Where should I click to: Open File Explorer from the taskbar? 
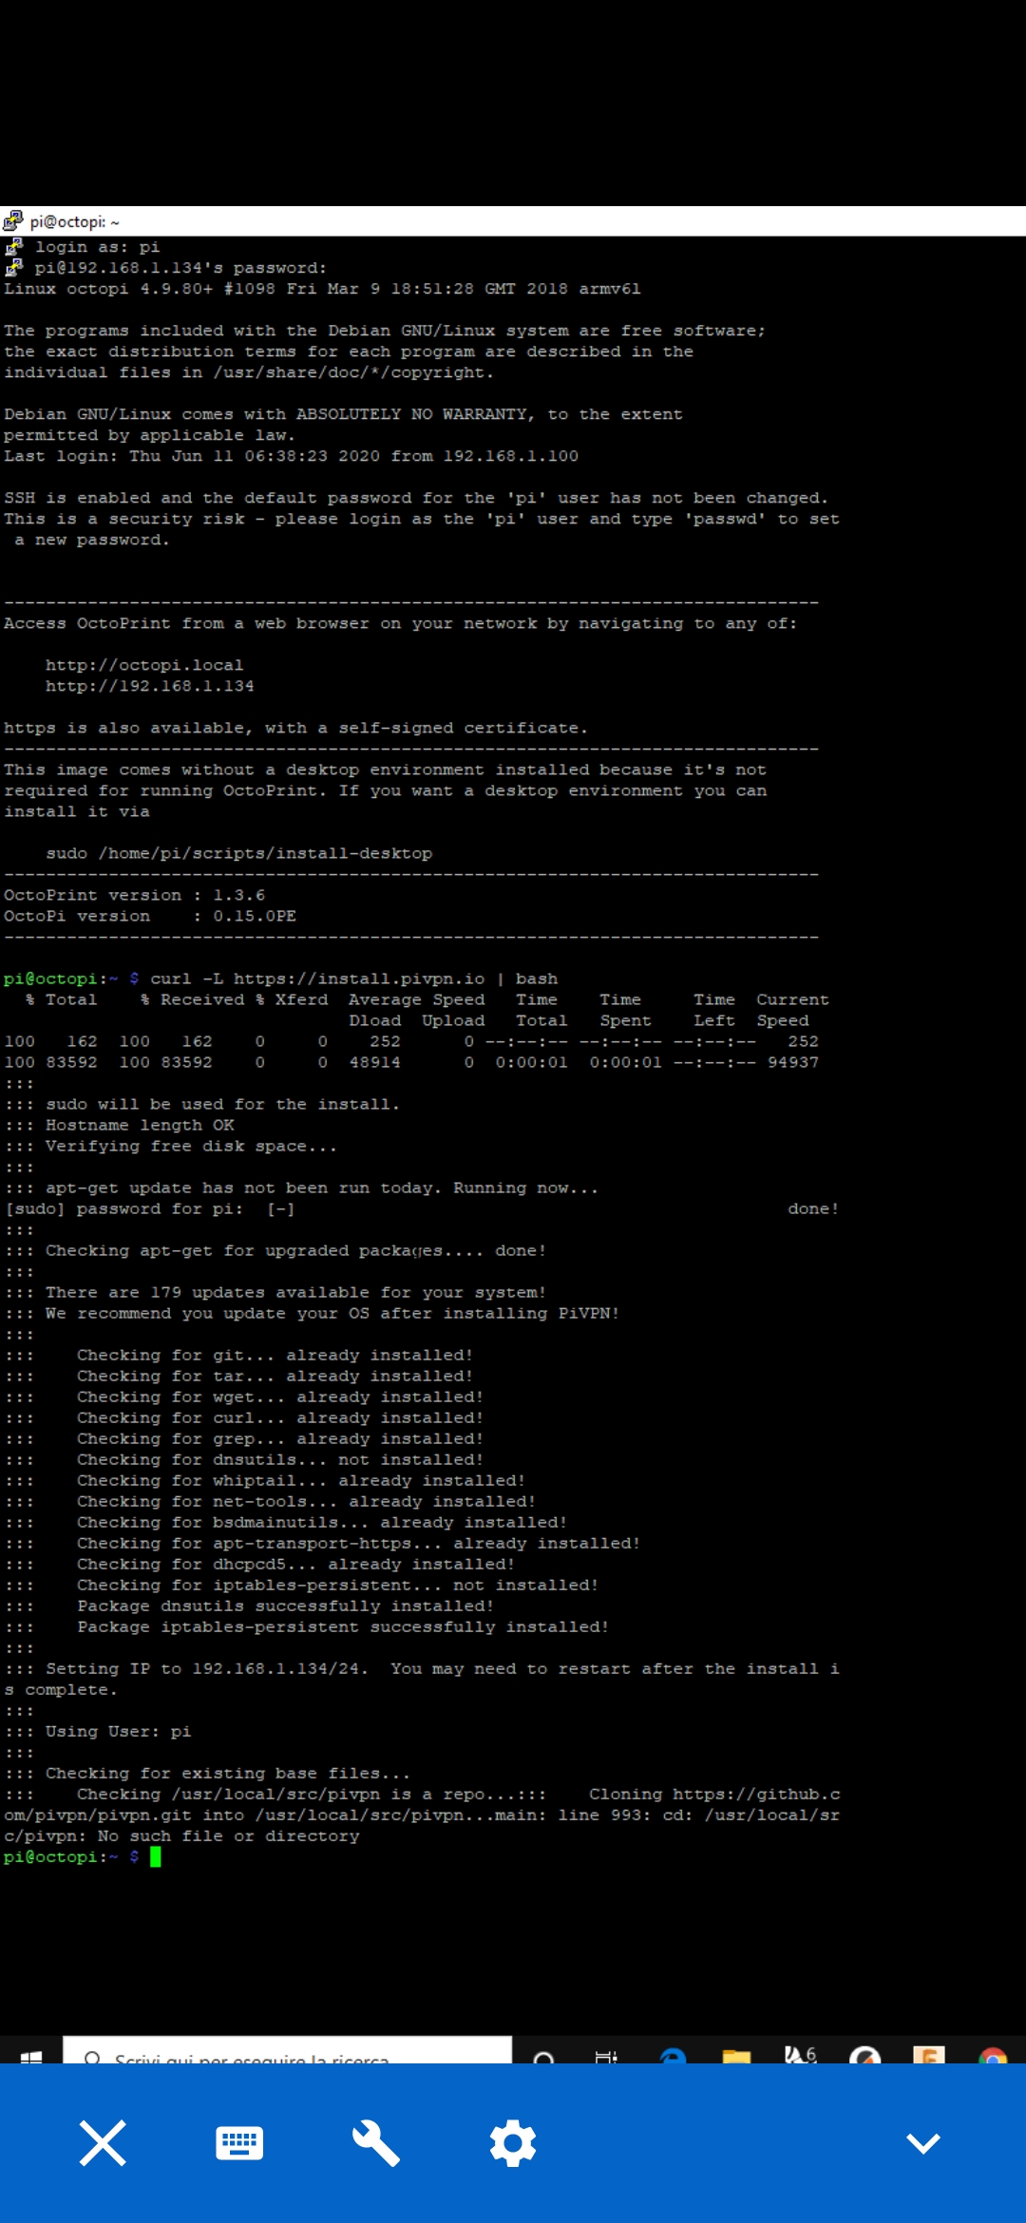(x=736, y=2056)
